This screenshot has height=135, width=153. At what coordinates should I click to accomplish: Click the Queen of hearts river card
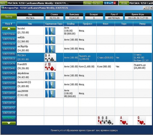tap(142, 120)
